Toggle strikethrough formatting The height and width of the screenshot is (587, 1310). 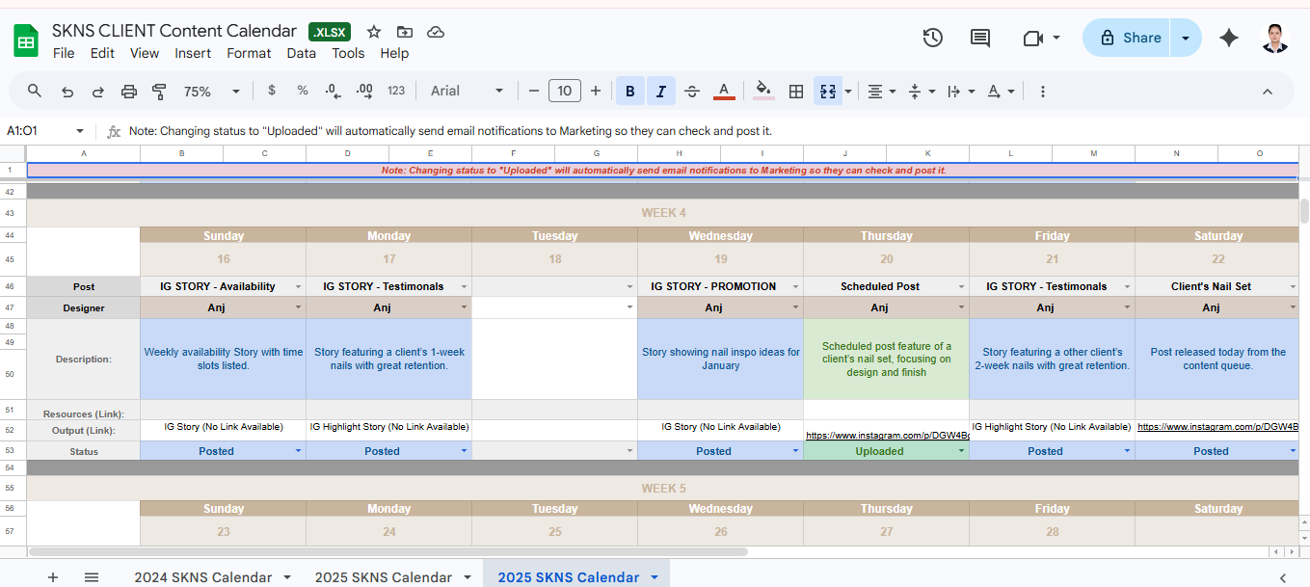[x=692, y=91]
